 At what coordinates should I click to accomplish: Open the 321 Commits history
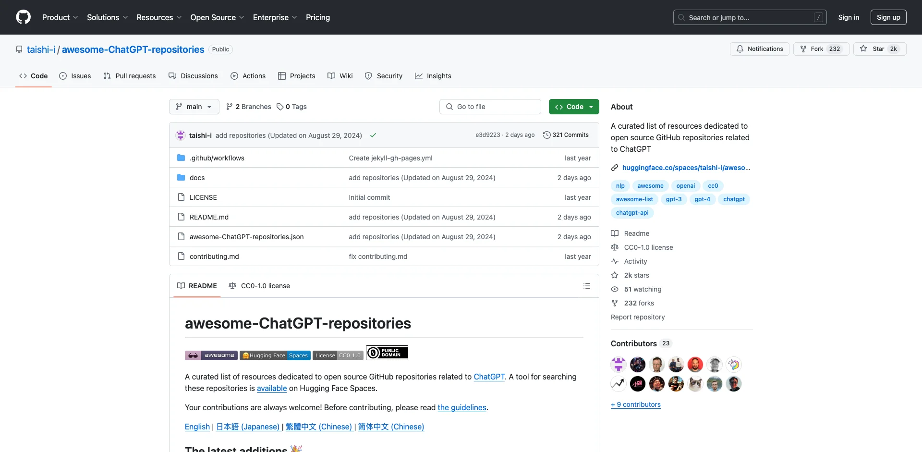[x=566, y=135]
